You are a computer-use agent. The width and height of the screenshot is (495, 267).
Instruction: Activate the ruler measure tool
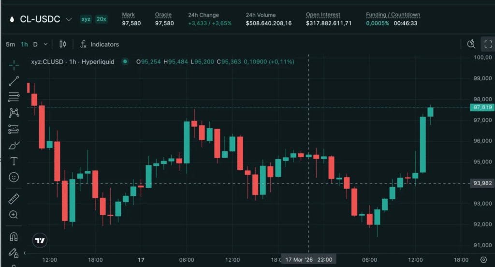[14, 199]
